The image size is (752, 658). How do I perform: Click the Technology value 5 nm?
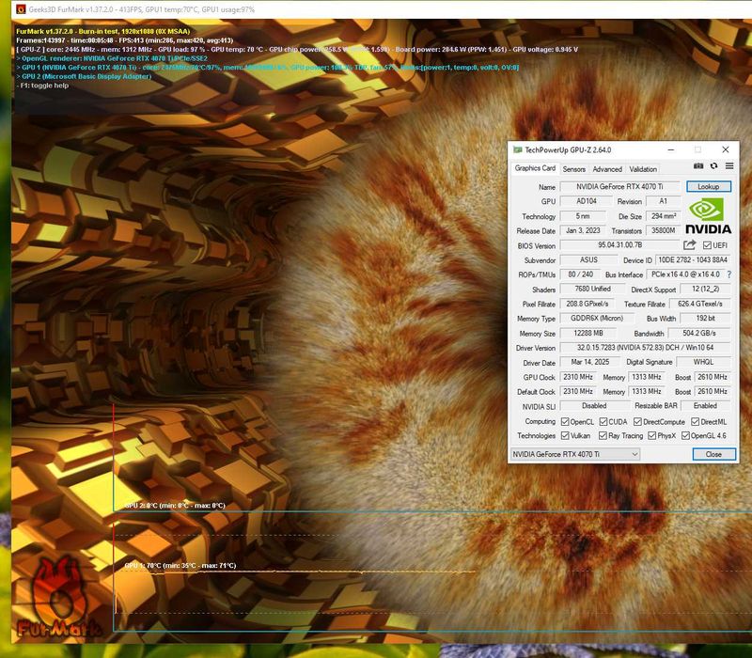[x=583, y=216]
